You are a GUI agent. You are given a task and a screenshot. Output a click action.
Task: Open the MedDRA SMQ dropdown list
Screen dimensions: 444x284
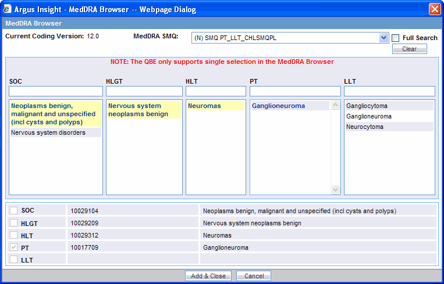(x=383, y=38)
